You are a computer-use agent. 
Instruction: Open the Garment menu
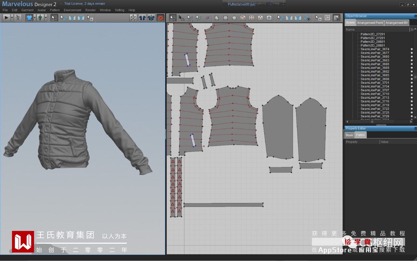[27, 10]
